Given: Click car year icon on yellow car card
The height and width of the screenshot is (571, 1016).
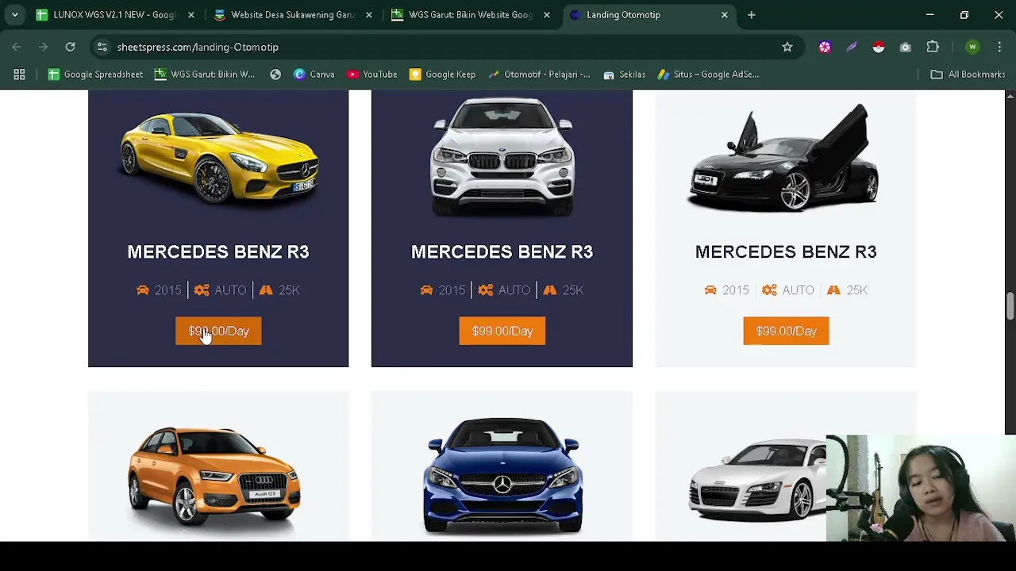Looking at the screenshot, I should coord(143,290).
